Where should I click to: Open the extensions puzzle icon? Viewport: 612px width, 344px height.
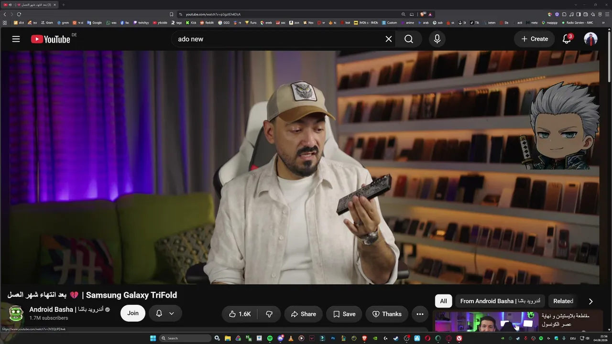[x=564, y=14]
